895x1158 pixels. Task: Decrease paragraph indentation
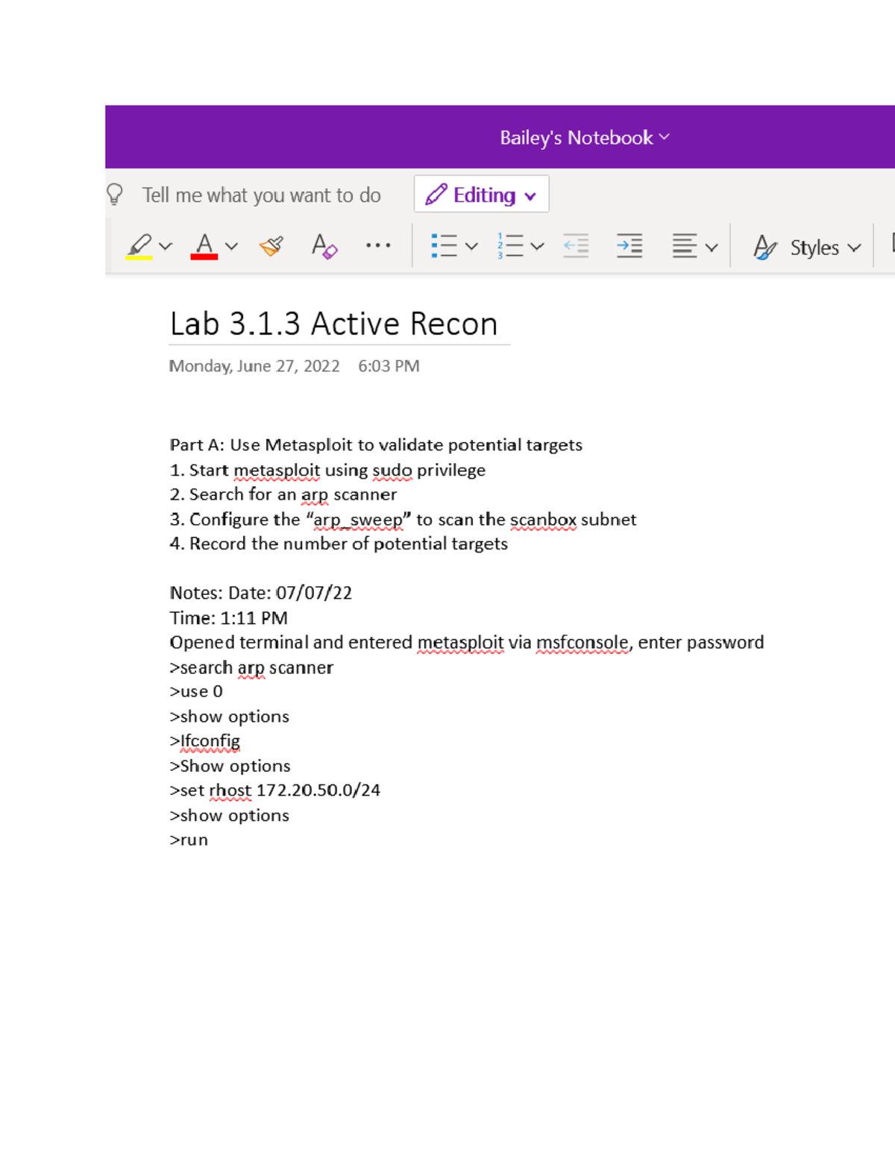[576, 245]
